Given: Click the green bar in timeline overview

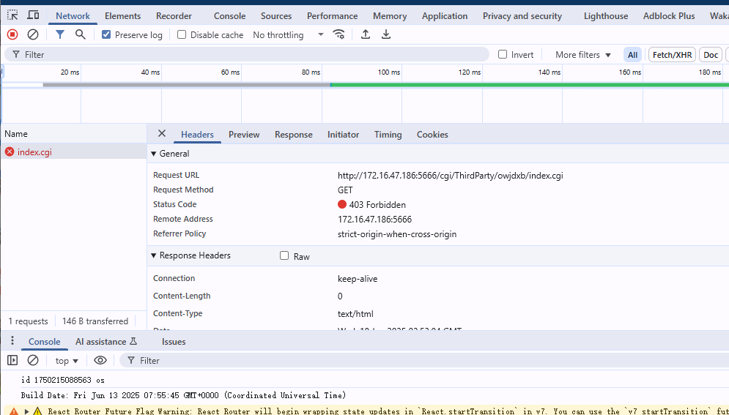Looking at the screenshot, I should 530,85.
